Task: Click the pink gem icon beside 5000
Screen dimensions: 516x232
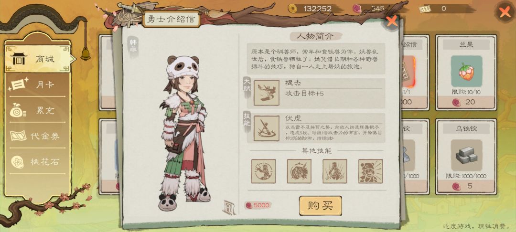Action: click(x=249, y=205)
